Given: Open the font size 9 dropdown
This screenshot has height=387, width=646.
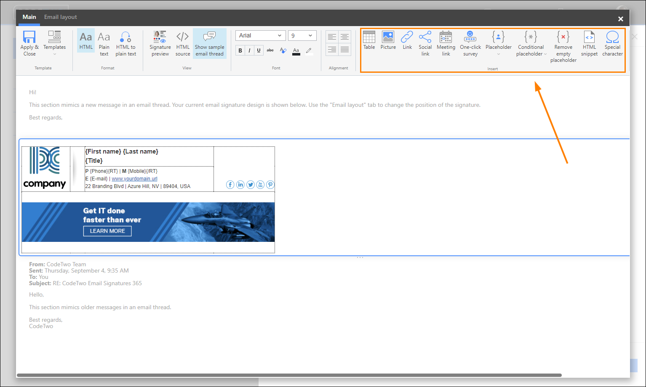Looking at the screenshot, I should (302, 36).
